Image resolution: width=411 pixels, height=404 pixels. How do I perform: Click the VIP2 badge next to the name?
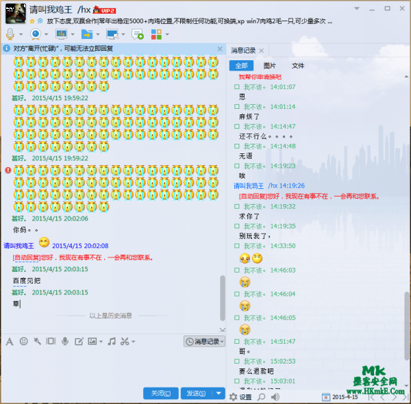tap(104, 10)
